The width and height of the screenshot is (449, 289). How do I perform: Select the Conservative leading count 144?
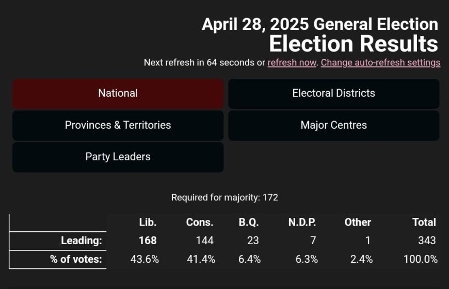205,241
